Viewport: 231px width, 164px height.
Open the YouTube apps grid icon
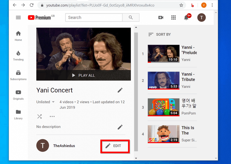(174, 17)
